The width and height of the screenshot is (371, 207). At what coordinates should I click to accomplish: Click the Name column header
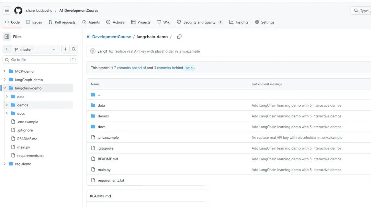pos(95,84)
